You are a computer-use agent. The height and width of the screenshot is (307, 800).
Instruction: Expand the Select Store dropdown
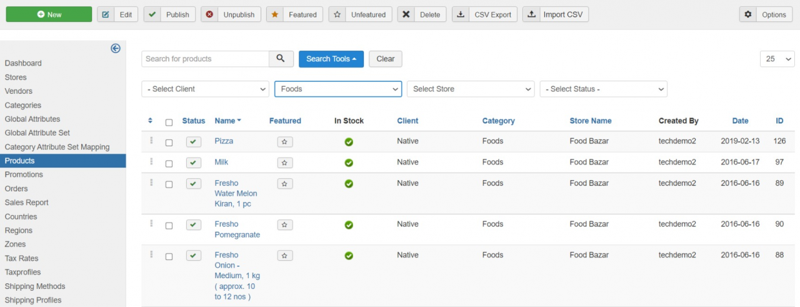(470, 89)
